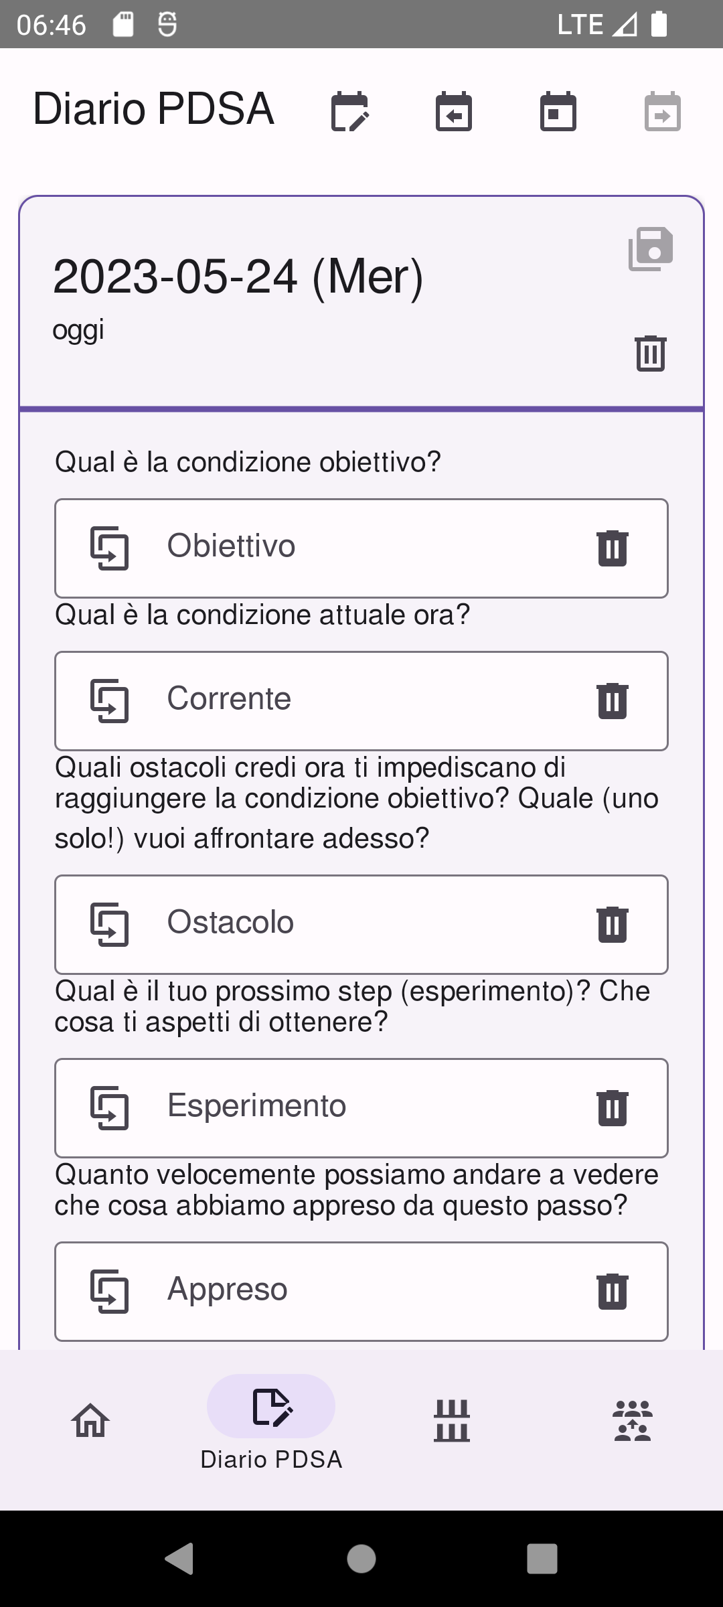Save the 2023-05-24 diary entry
The height and width of the screenshot is (1607, 723).
(651, 249)
